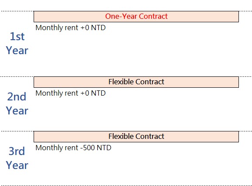Click the bottom dotted line below 3rd Year

[126, 185]
